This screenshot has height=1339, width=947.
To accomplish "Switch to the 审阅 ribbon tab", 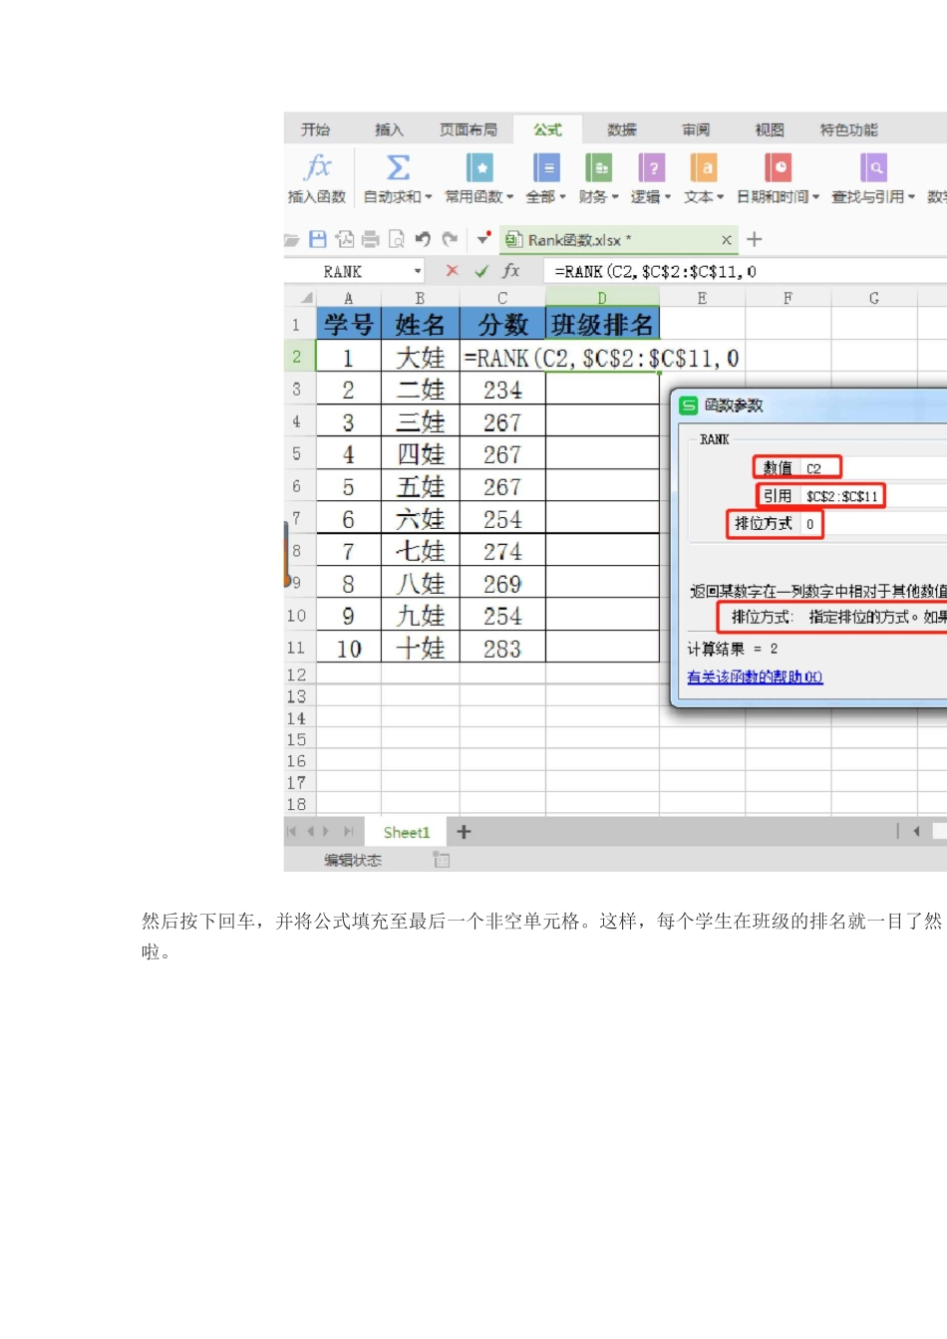I will click(696, 130).
